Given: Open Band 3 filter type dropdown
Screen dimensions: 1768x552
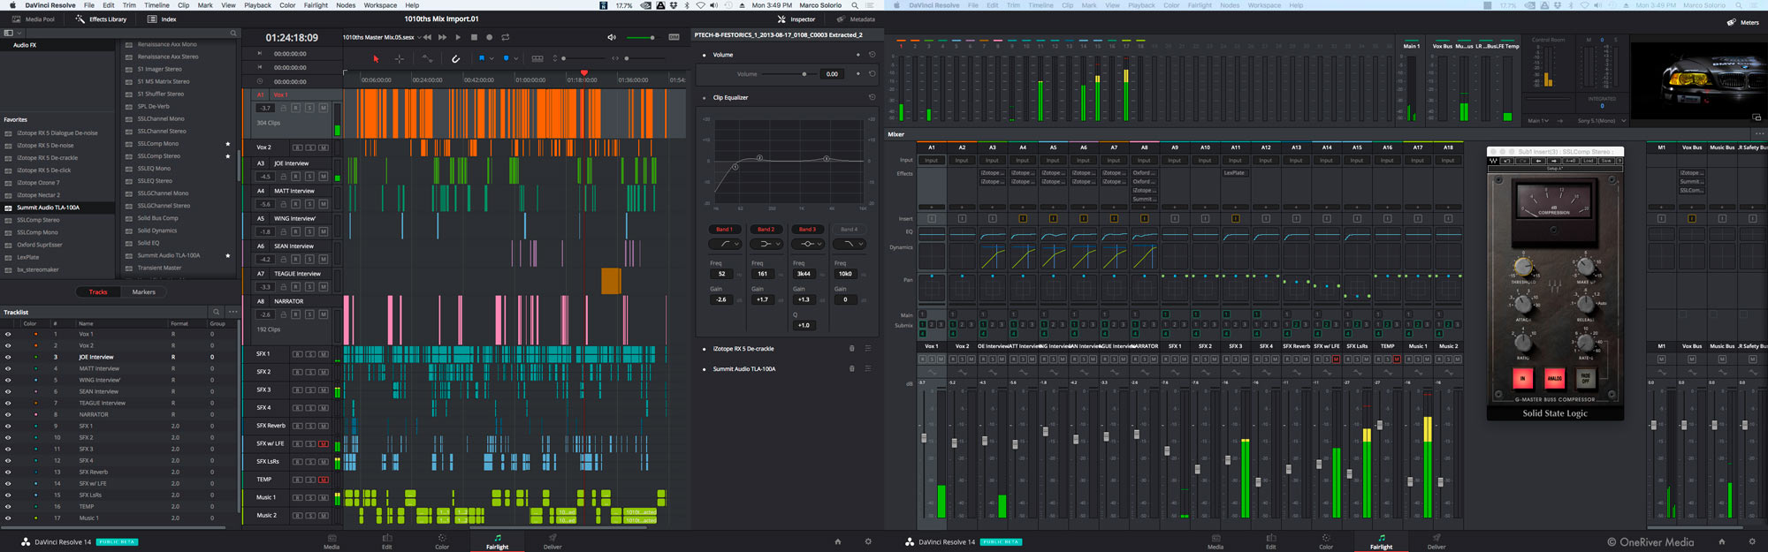Looking at the screenshot, I should click(x=807, y=244).
